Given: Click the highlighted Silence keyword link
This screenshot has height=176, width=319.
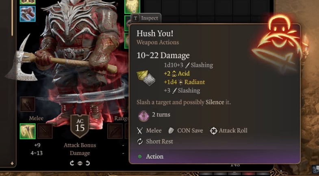Looking at the screenshot, I should [x=215, y=102].
